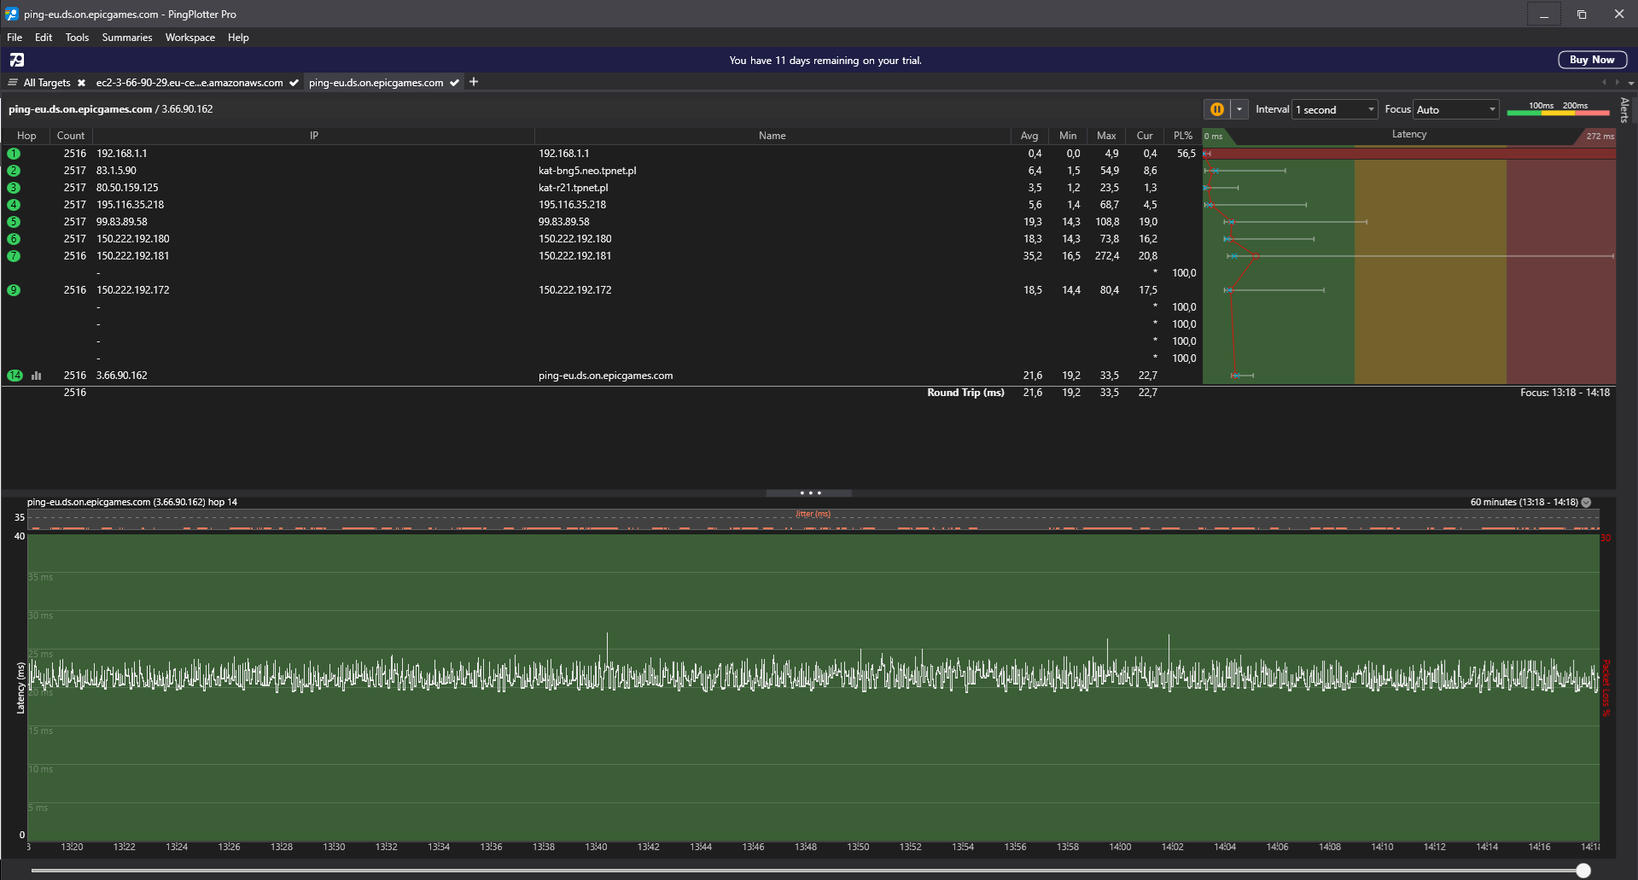Toggle the timeline graph icon for hop 14

coord(36,376)
